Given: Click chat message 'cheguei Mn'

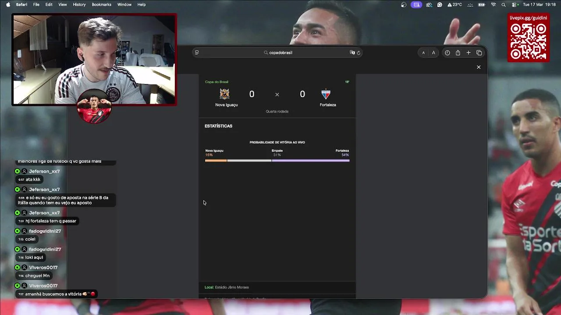Looking at the screenshot, I should coord(34,276).
